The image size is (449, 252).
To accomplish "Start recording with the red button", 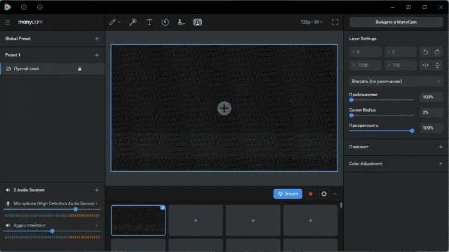I will 310,194.
